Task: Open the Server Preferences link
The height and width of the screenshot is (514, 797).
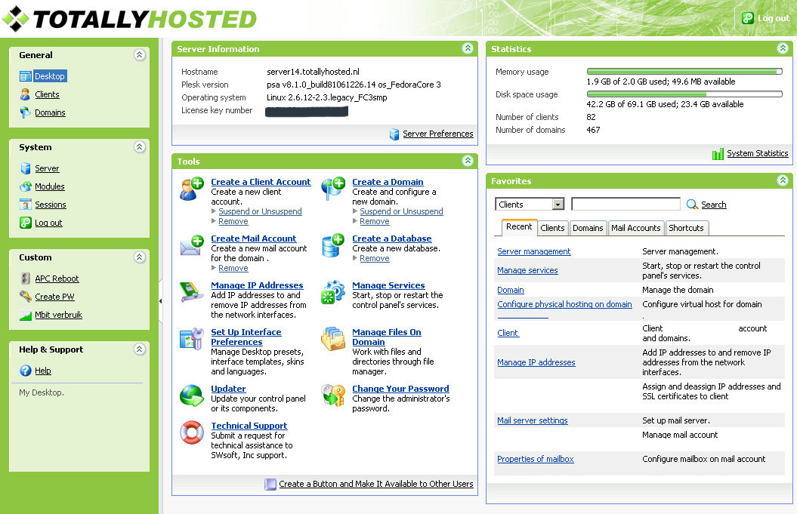Action: [437, 134]
